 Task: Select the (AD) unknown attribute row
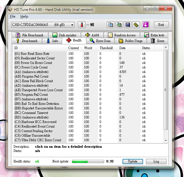pos(88,86)
